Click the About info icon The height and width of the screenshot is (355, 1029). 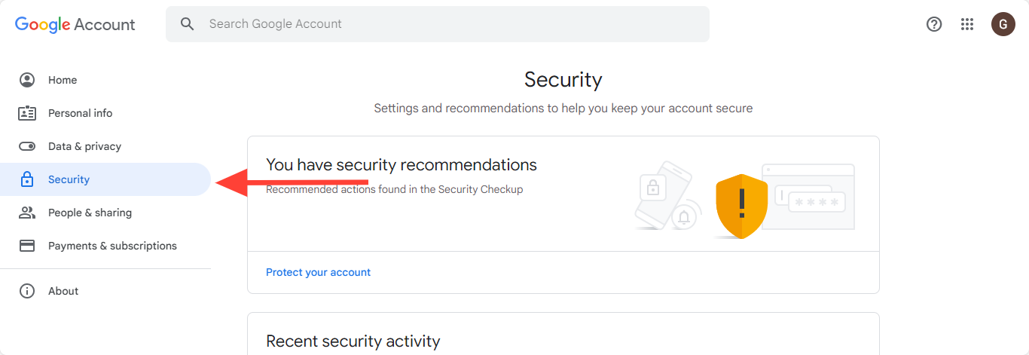pyautogui.click(x=27, y=291)
